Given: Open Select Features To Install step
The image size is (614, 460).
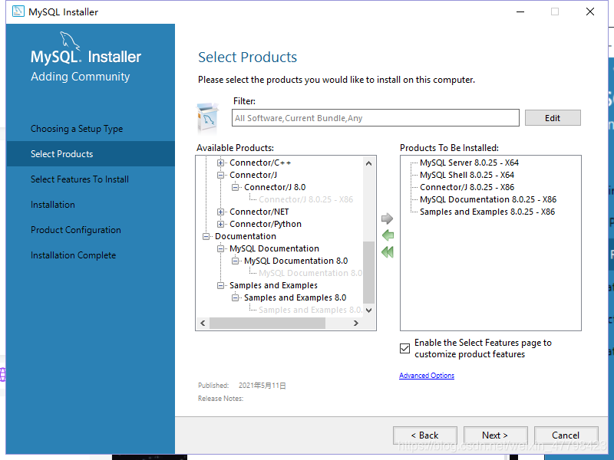Looking at the screenshot, I should [x=80, y=179].
